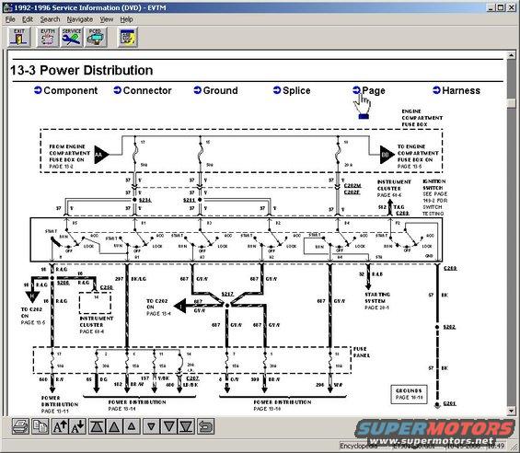Click ENGINE COMPARTMENT FUSE BOX label above diagram
This screenshot has width=520, height=453.
click(422, 118)
